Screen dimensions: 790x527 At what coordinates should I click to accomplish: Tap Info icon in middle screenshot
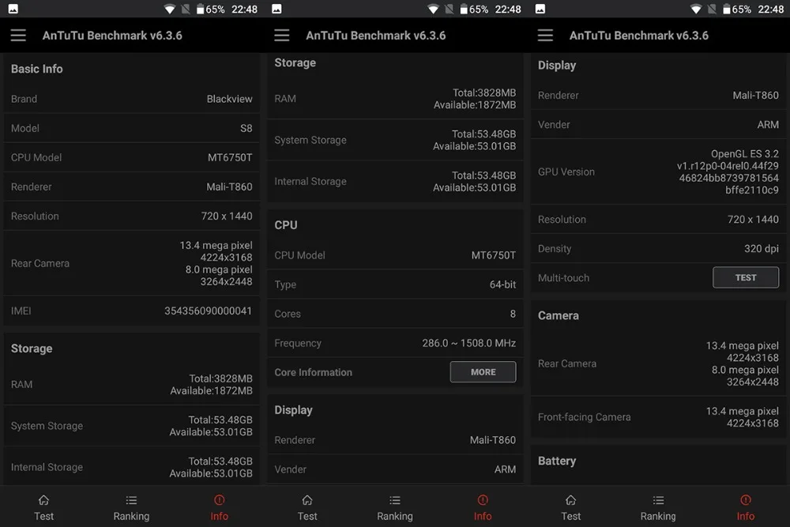[x=483, y=500]
